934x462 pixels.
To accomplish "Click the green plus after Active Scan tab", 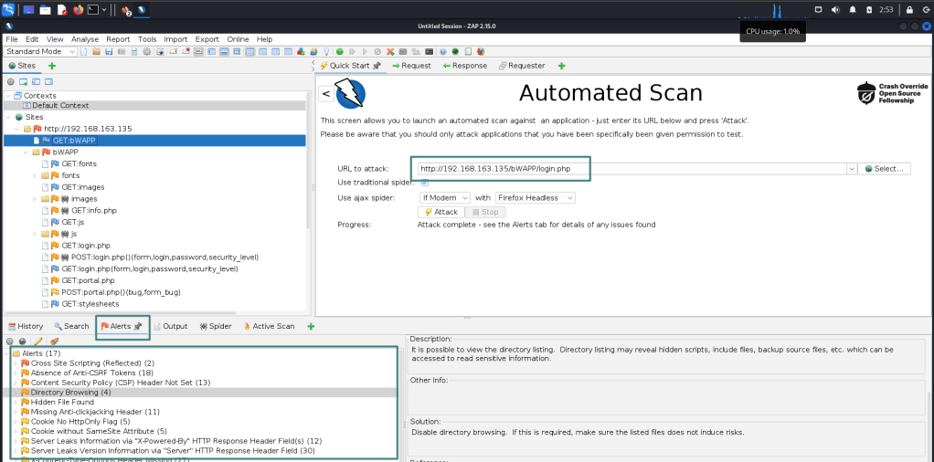I will tap(311, 326).
